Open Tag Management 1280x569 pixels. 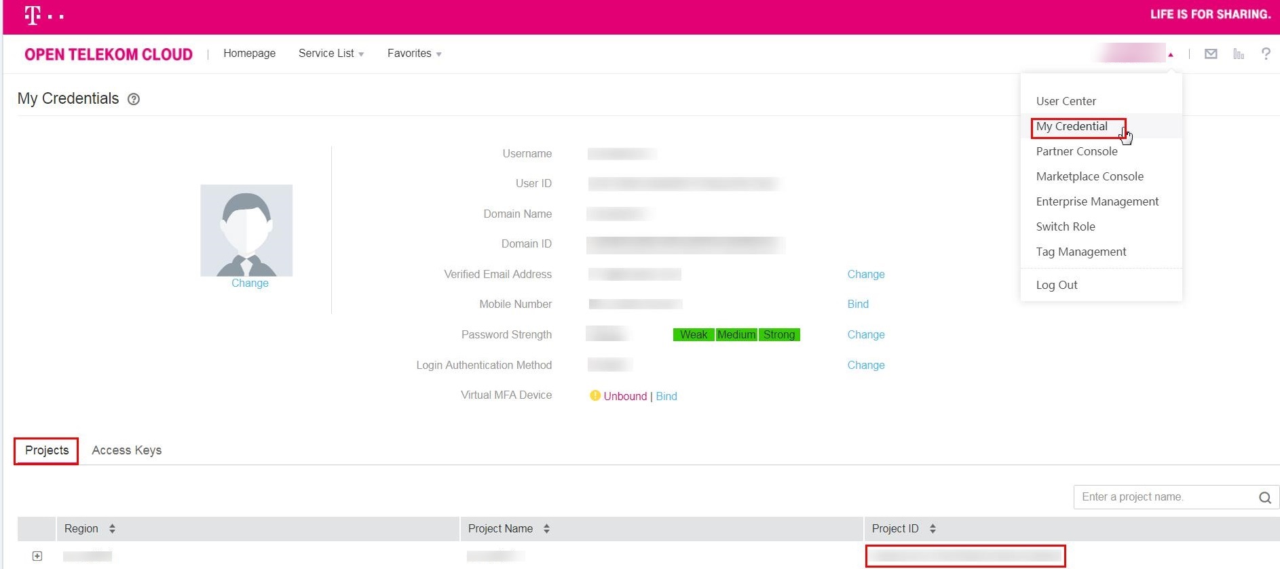point(1080,252)
